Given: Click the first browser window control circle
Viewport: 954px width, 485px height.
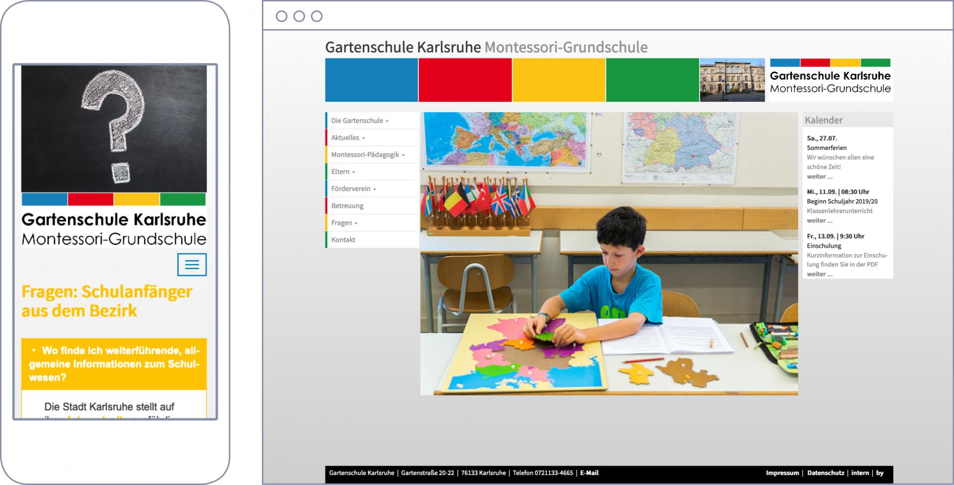Looking at the screenshot, I should 282,16.
